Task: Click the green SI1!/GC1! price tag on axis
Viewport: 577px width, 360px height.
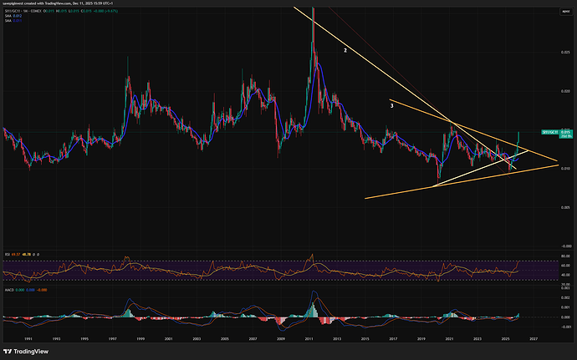Action: coord(550,132)
